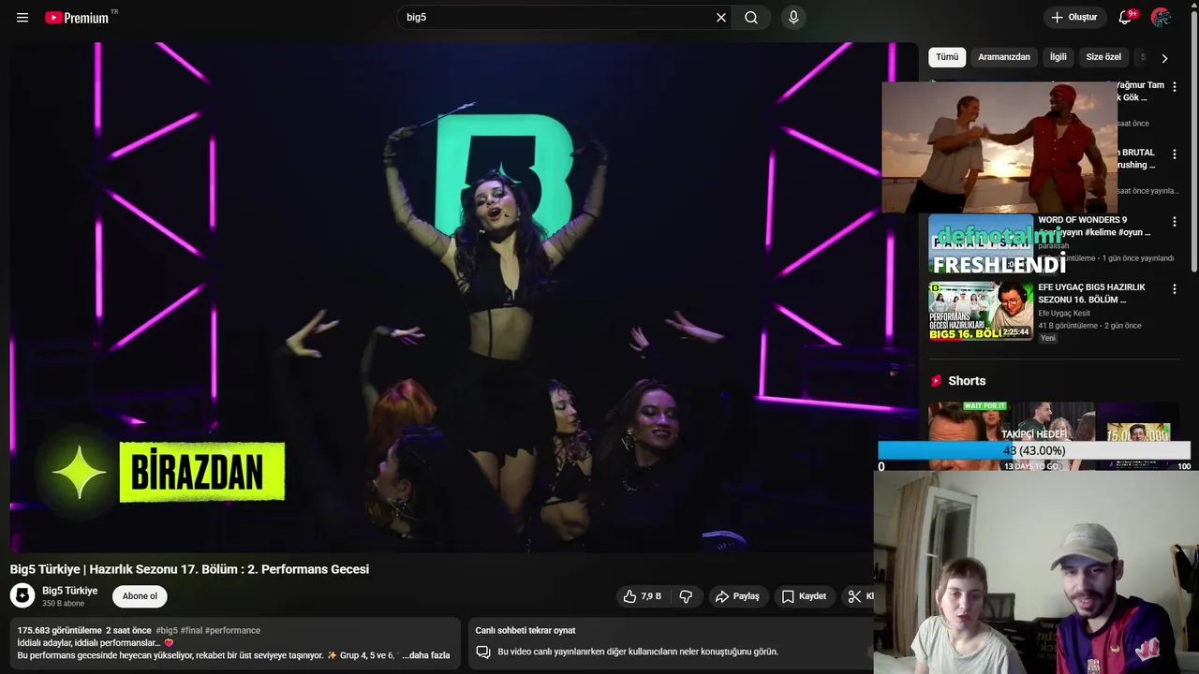
Task: Select the Aramanızdan filter chip
Action: pyautogui.click(x=1004, y=57)
